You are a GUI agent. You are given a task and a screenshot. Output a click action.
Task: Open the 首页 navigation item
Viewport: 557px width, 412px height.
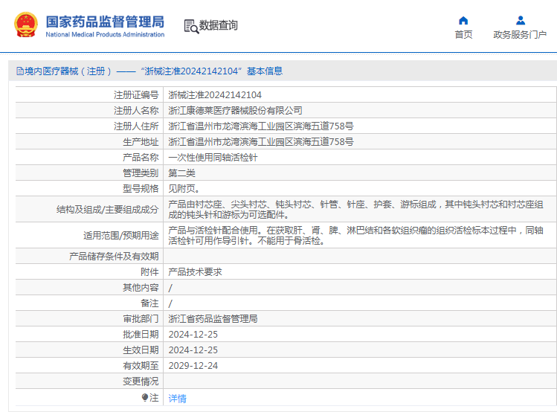click(463, 35)
